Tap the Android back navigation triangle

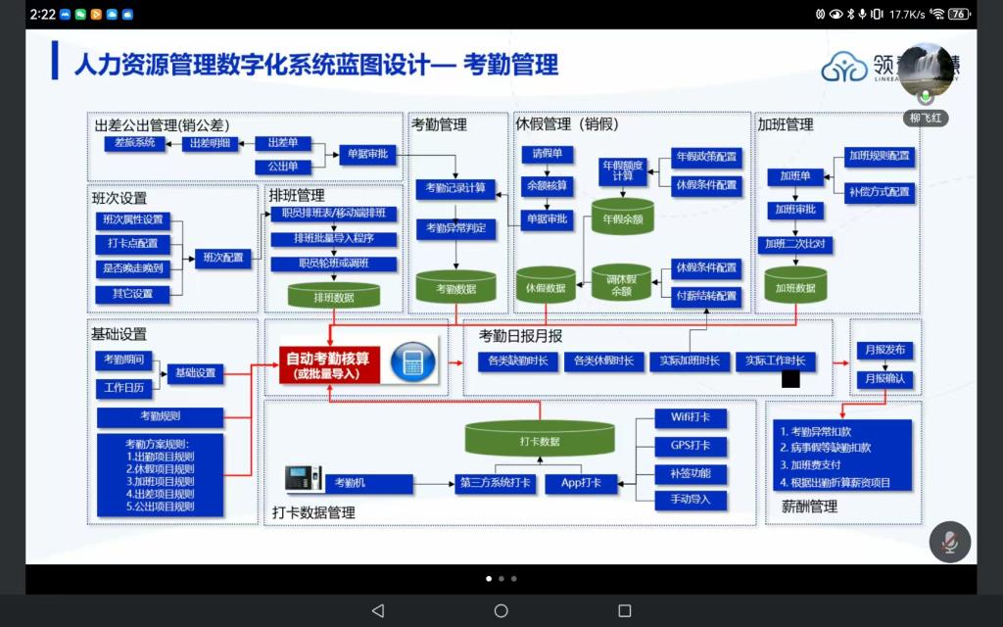378,610
